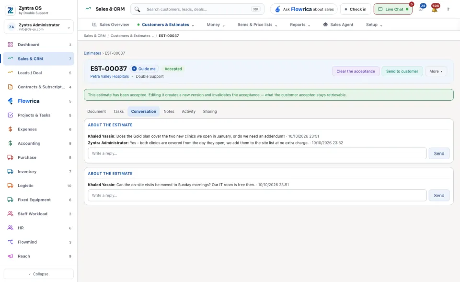
Task: Open the Sales Agent menu item
Action: (x=338, y=24)
